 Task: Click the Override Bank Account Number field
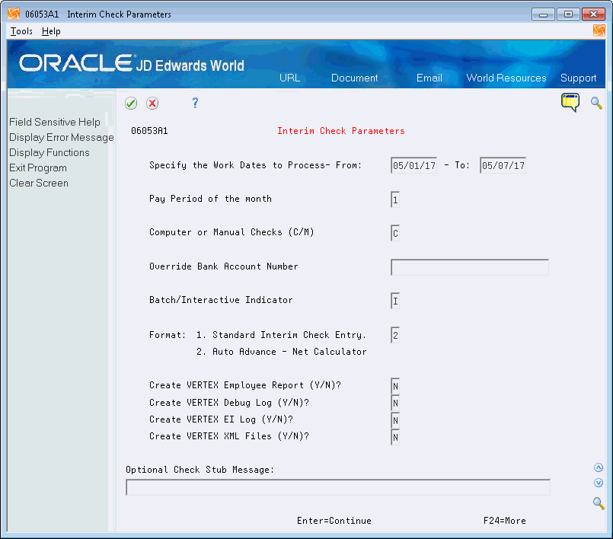coord(470,267)
